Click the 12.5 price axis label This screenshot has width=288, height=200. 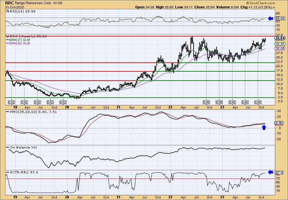click(x=279, y=80)
